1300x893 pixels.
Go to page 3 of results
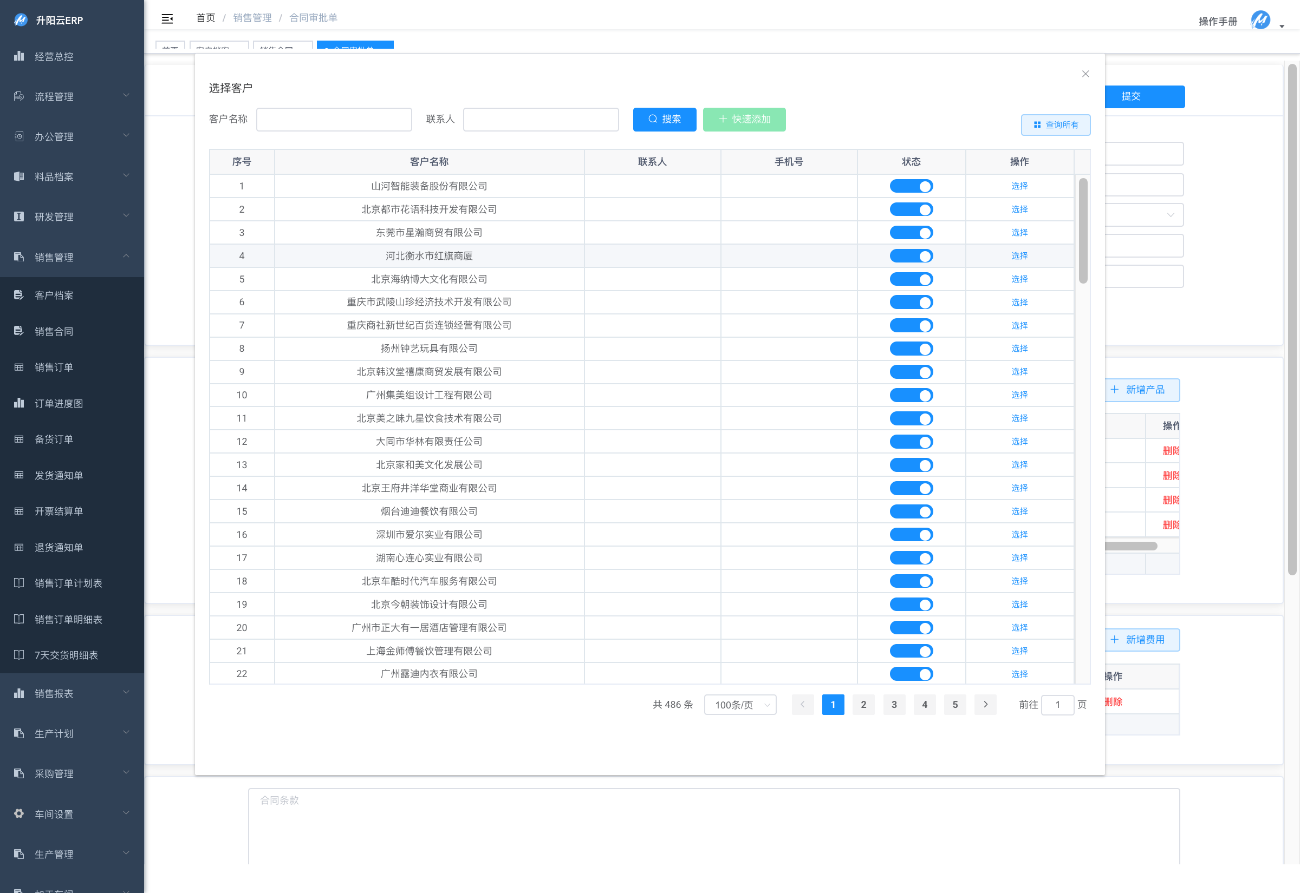point(894,705)
